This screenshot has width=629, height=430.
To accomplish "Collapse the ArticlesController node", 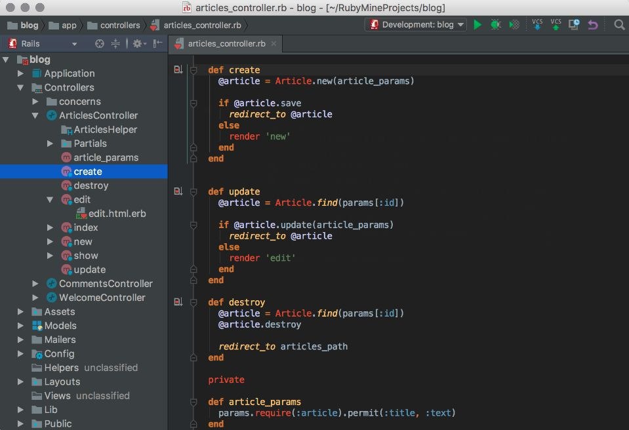I will point(35,115).
